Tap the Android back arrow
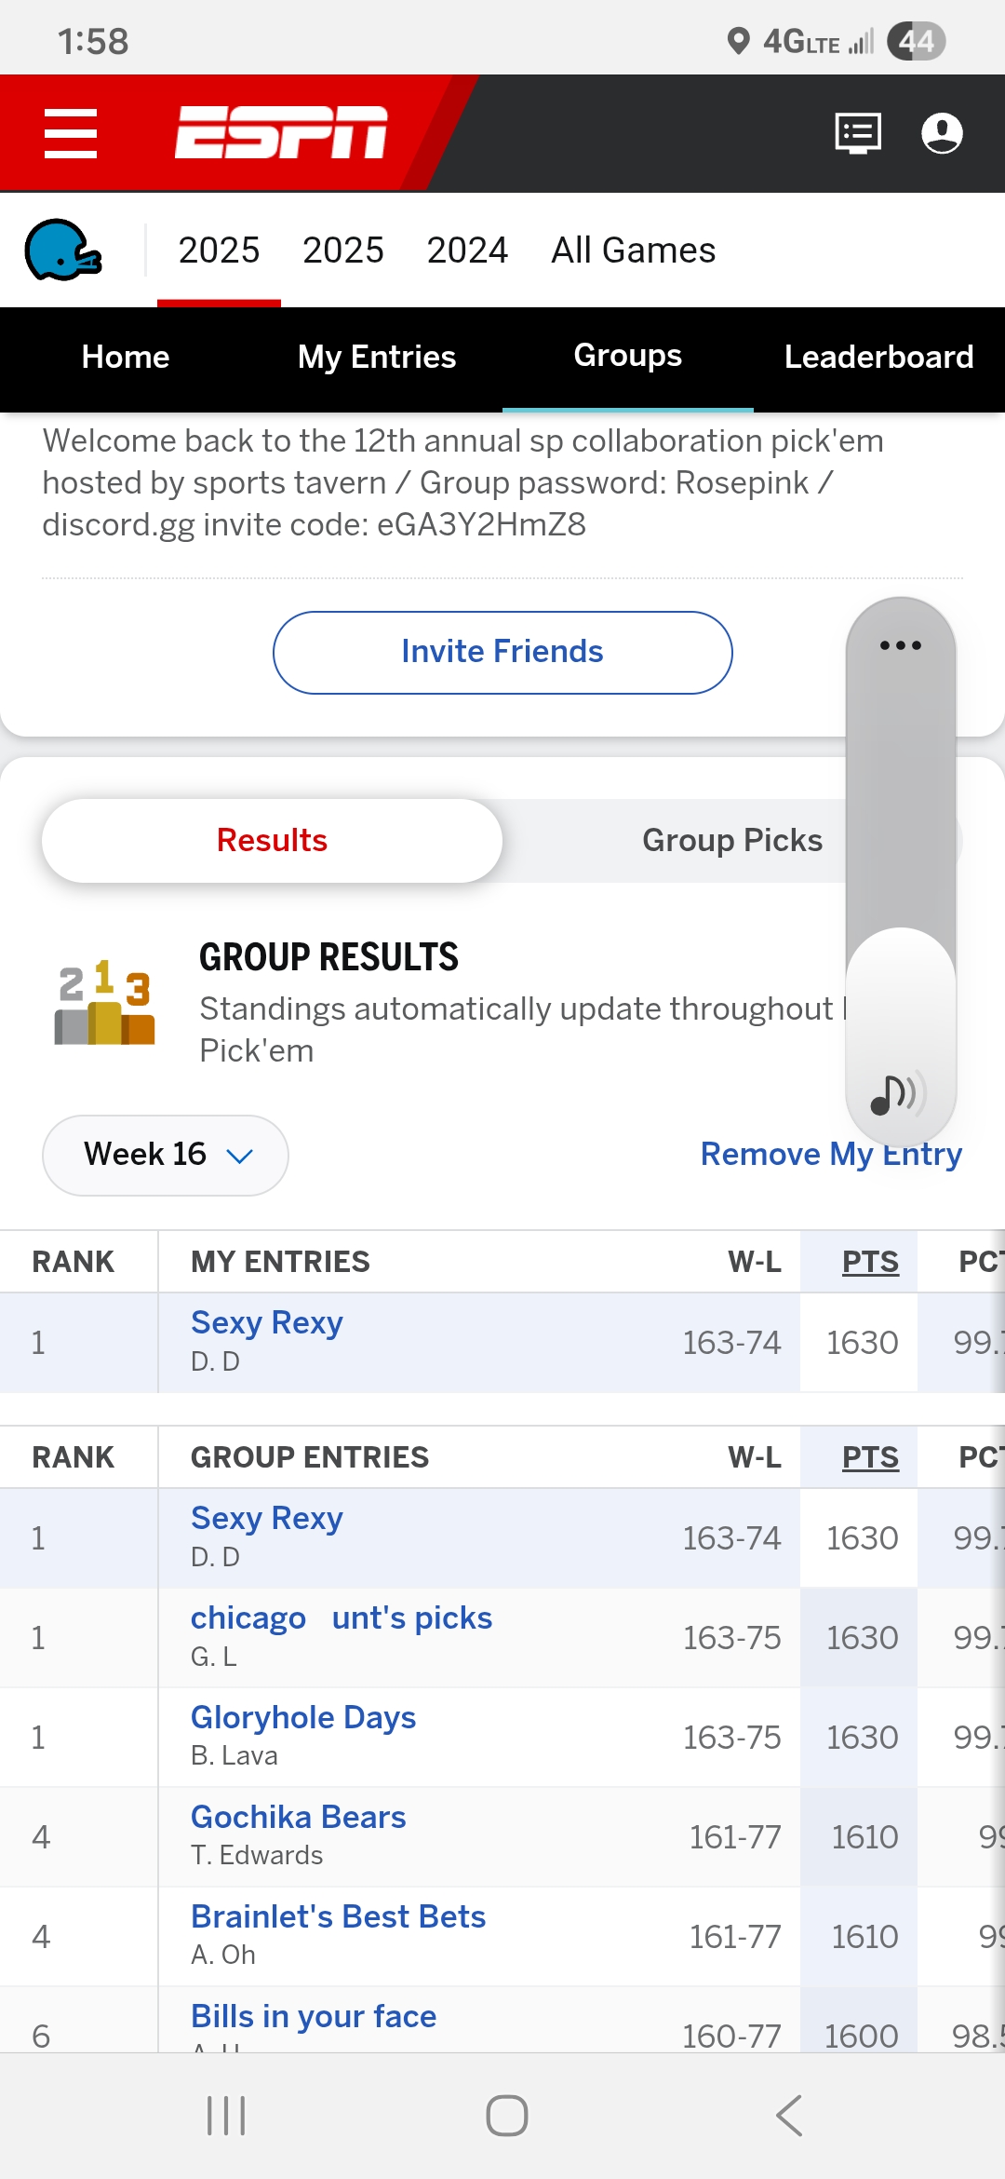Screen dimensions: 1005x2179 tap(789, 2116)
